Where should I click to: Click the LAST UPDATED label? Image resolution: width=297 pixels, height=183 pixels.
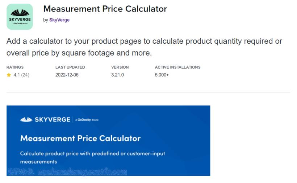(x=70, y=67)
